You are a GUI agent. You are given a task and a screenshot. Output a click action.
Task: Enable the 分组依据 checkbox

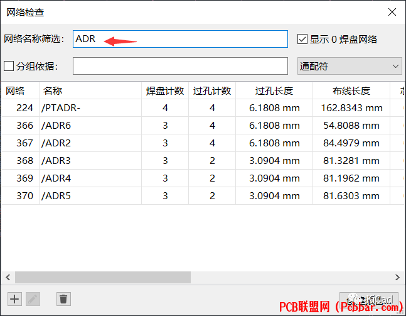(9, 66)
